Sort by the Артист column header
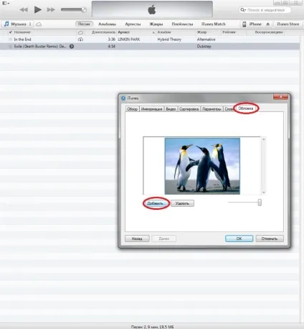Screen dimensions: 304x329 click(x=124, y=32)
